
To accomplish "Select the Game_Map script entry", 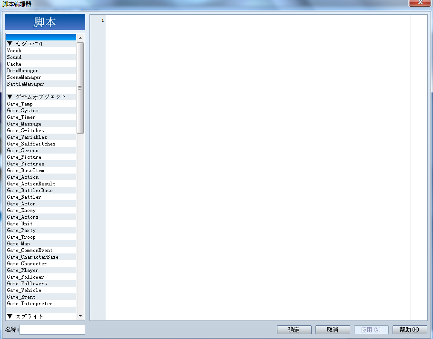I will (18, 243).
